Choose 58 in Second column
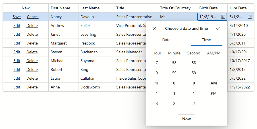This screenshot has width=257, height=129. [194, 63]
